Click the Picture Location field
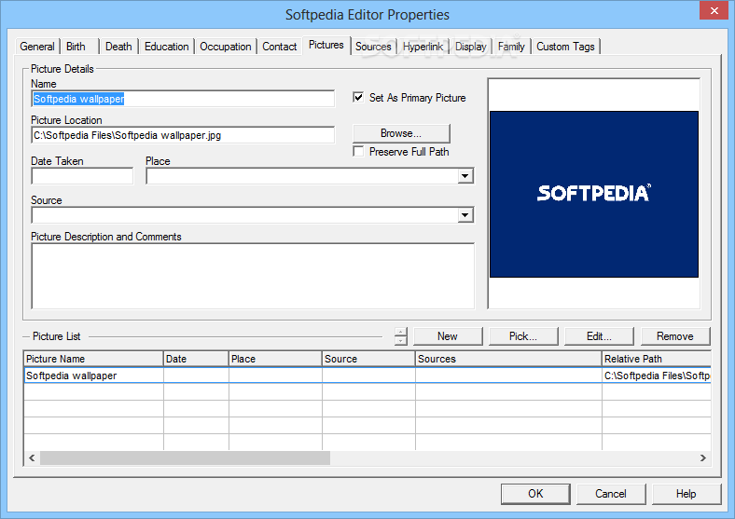 coord(183,135)
